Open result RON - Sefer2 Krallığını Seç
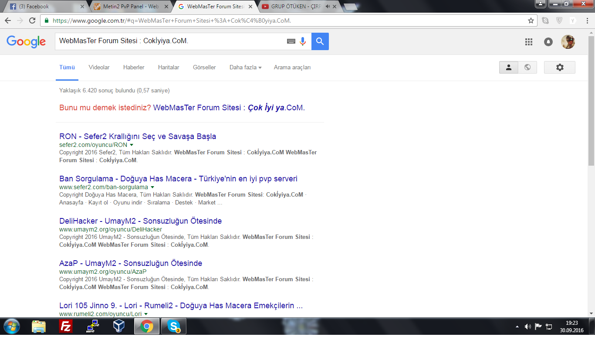This screenshot has width=595, height=337. pyautogui.click(x=138, y=136)
